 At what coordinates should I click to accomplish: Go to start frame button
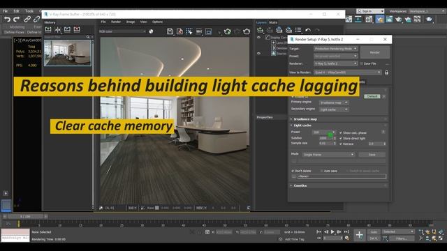click(319, 232)
